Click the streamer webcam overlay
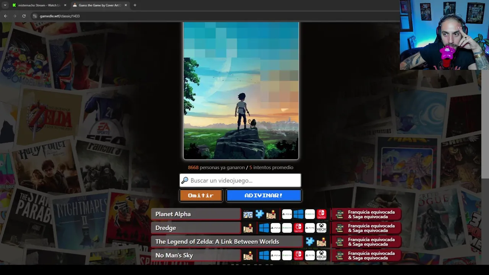Viewport: 489px width, 275px height. click(x=444, y=35)
